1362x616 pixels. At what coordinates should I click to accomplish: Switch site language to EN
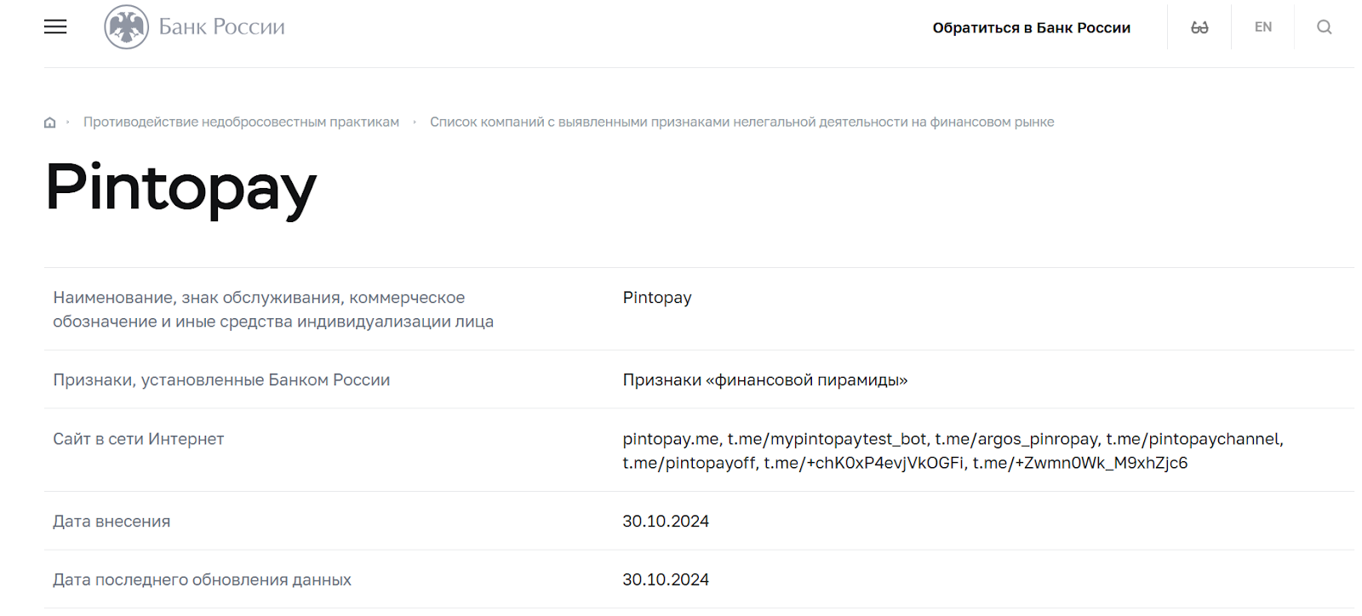(x=1263, y=27)
